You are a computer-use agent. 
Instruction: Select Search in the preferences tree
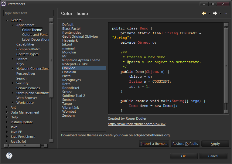21,78
